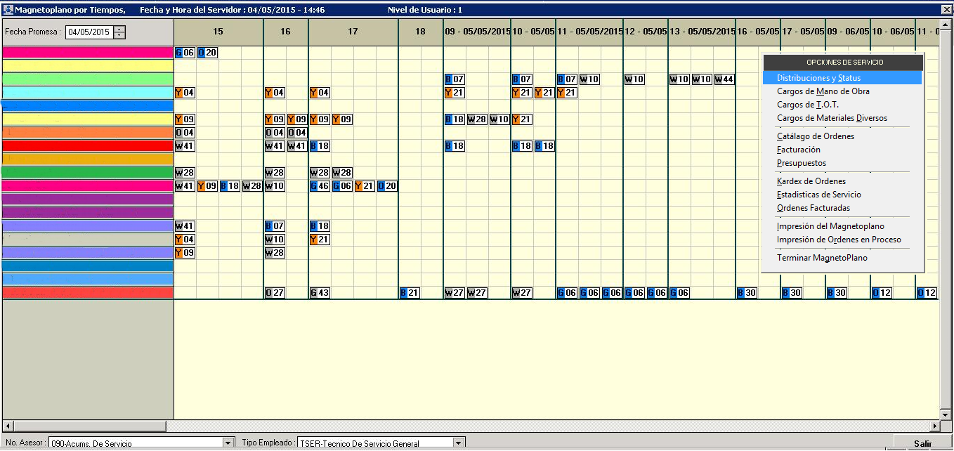The image size is (954, 451).
Task: Click the vertical scrollbar down arrow
Action: 945,414
